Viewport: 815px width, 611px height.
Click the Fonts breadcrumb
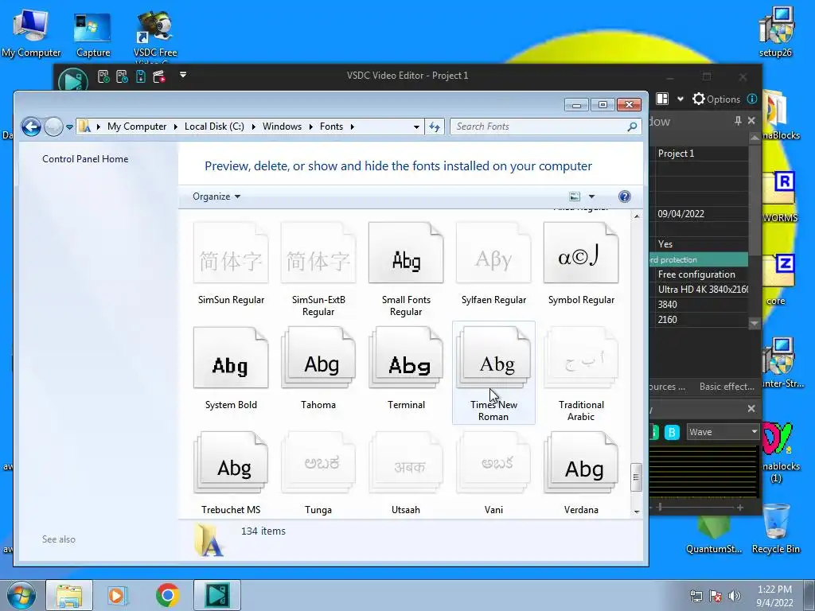click(x=331, y=126)
